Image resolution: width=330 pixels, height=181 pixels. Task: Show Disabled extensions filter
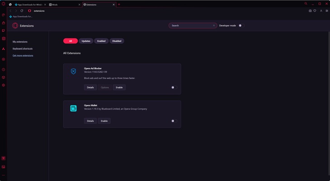tap(117, 41)
